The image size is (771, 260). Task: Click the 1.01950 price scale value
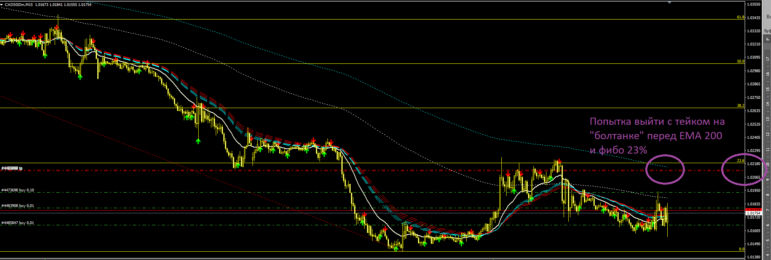click(x=753, y=191)
